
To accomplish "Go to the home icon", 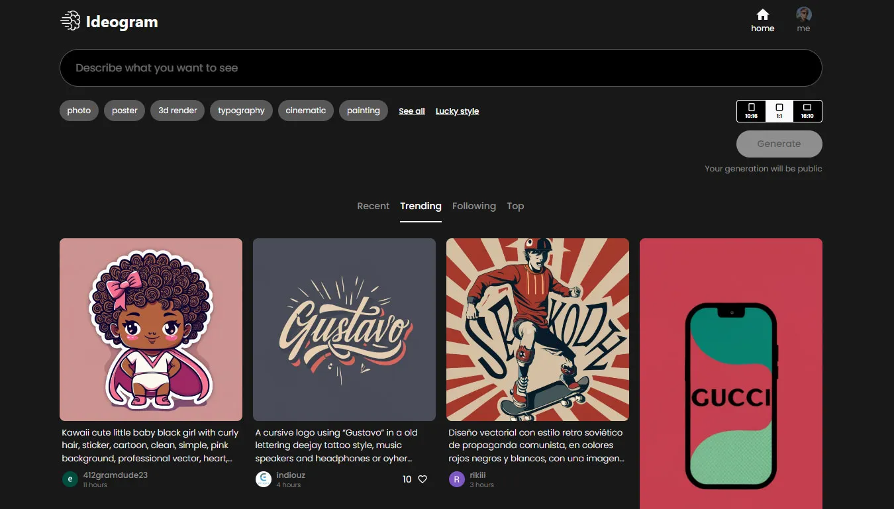I will (763, 15).
